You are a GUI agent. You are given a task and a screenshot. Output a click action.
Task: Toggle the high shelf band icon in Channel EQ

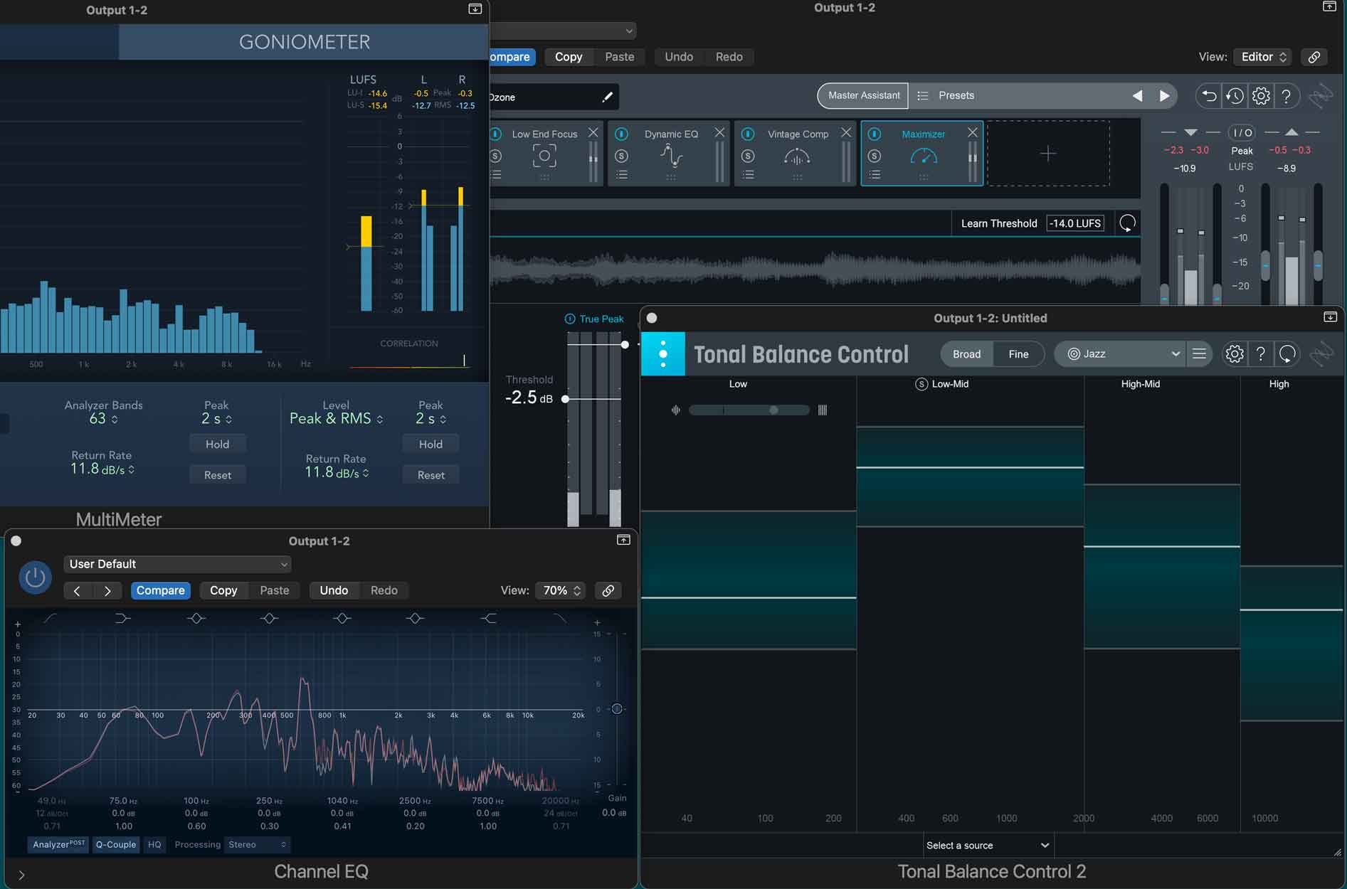(488, 619)
